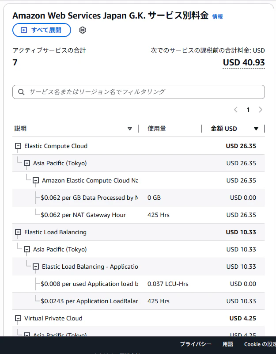Sort by 説明 column arrow

(130, 129)
